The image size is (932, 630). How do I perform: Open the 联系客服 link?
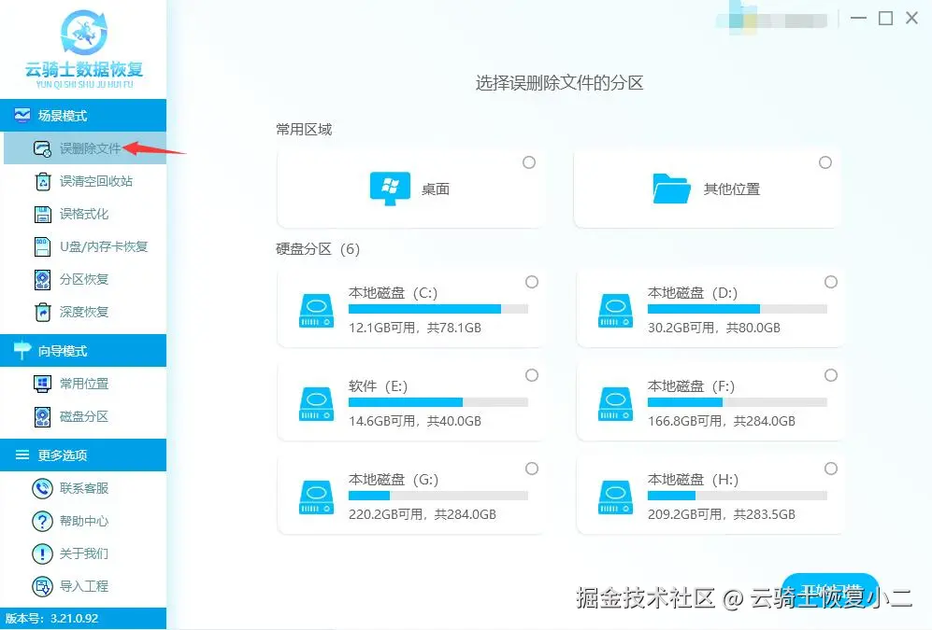tap(85, 488)
